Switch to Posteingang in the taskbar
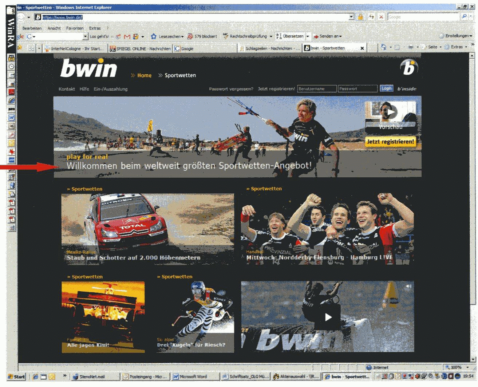This screenshot has height=387, width=478. coord(145,376)
